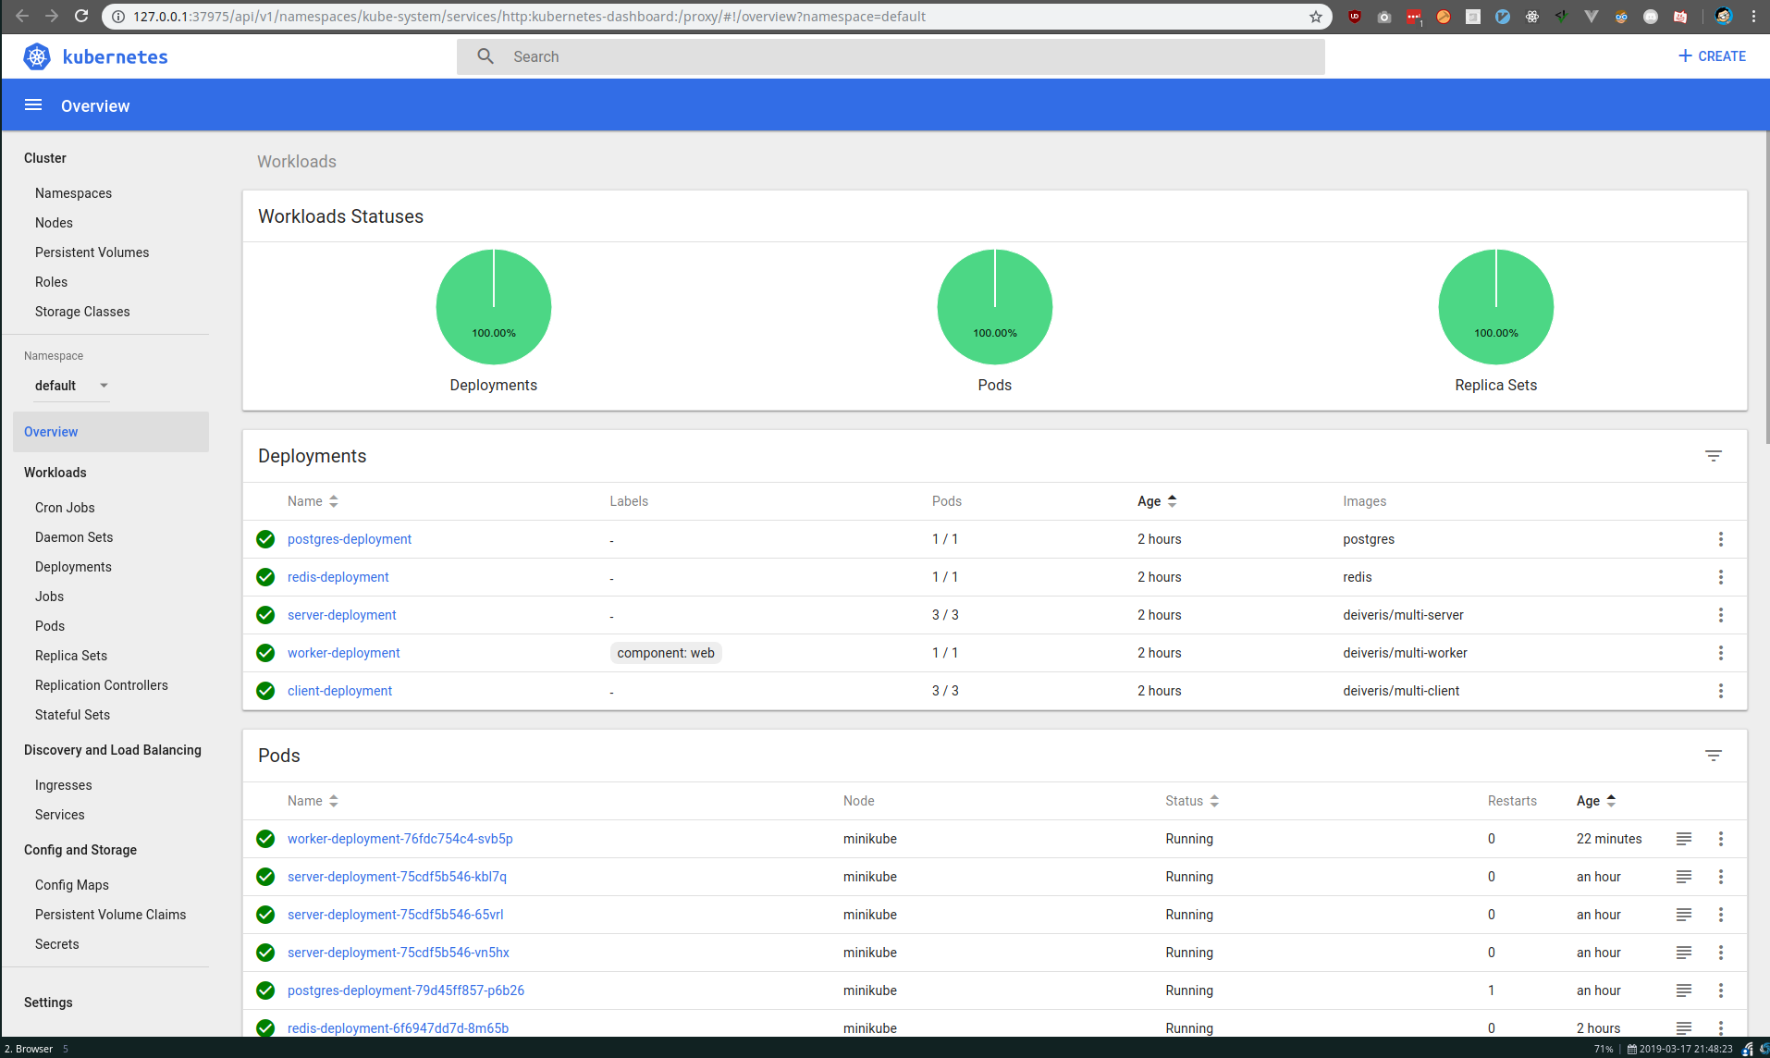The width and height of the screenshot is (1770, 1058).
Task: Open the postgres-deployment link
Action: pos(350,539)
